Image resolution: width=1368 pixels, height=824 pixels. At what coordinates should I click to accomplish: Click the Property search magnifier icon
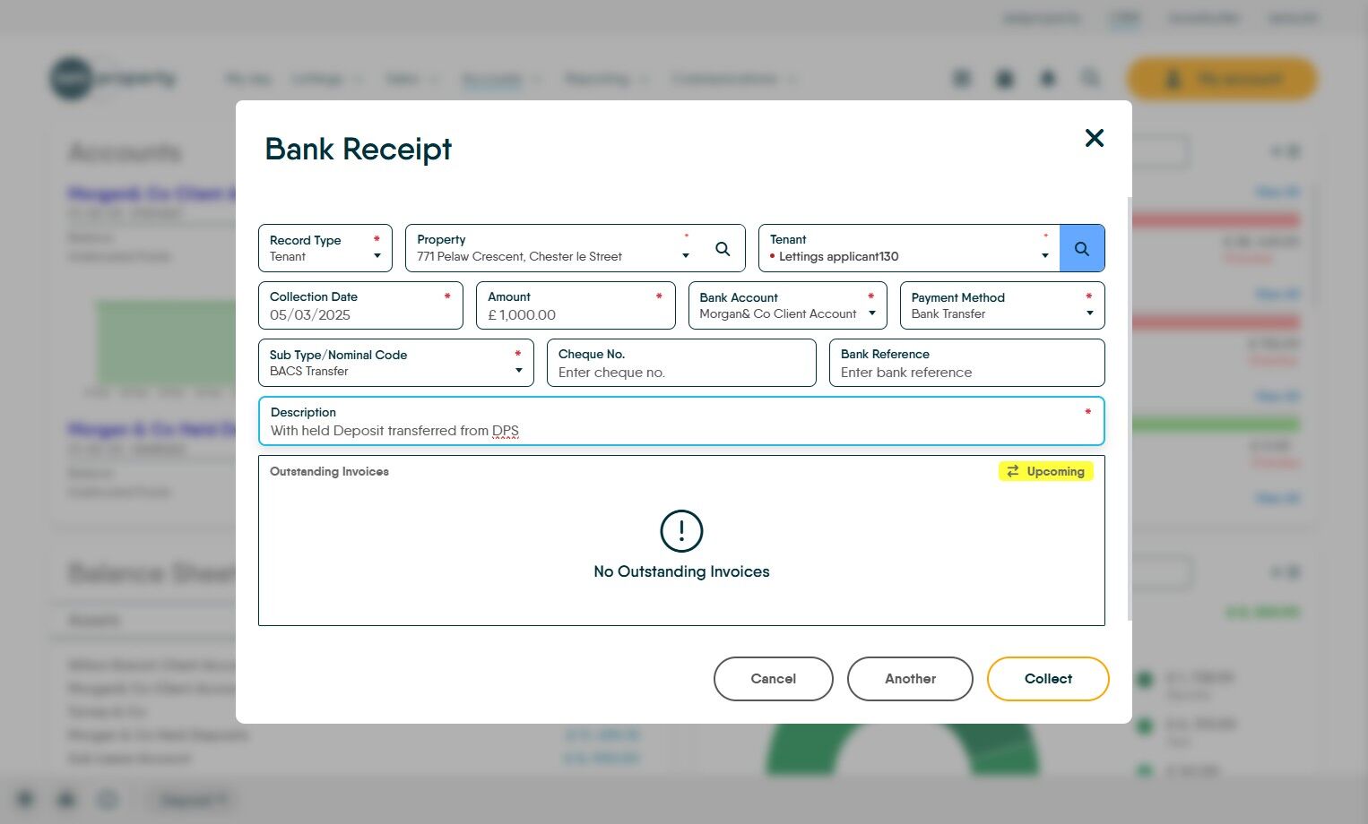723,248
